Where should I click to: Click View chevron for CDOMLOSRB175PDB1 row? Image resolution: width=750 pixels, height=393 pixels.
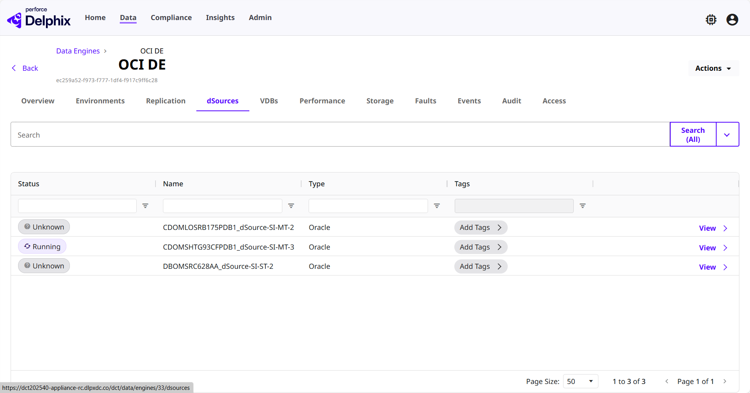725,228
